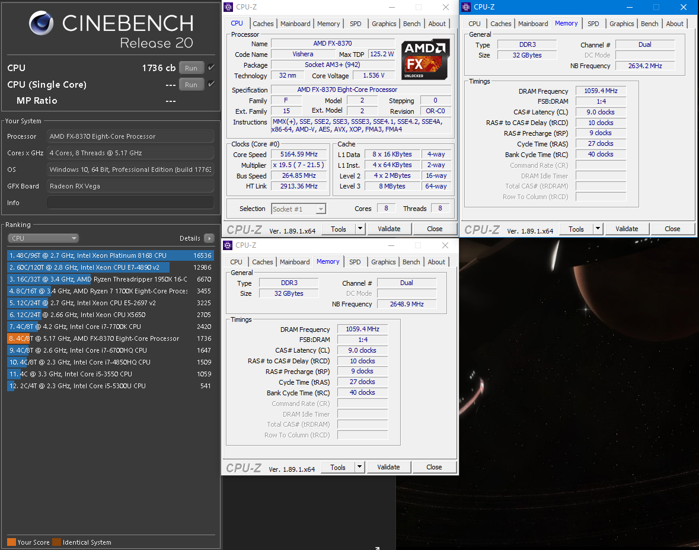Select the Ryzen 7 1700X ranking row
Screen dimensions: 699x550
tap(110, 291)
